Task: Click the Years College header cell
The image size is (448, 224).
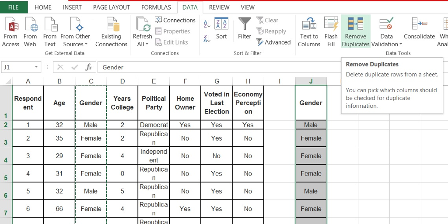Action: [122, 103]
